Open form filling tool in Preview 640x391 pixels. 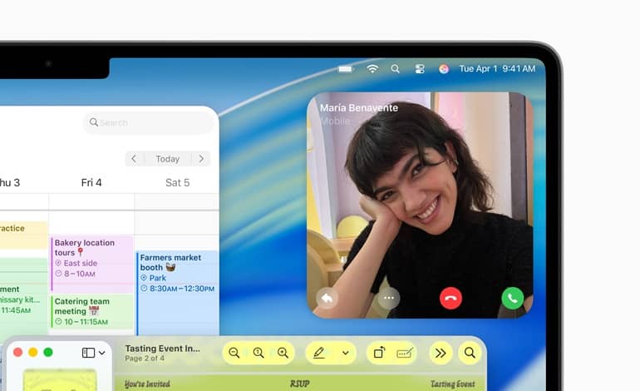(405, 353)
